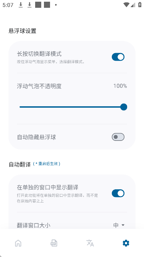
Task: Tap the Wi-Fi signal icon
Action: [x=126, y=5]
